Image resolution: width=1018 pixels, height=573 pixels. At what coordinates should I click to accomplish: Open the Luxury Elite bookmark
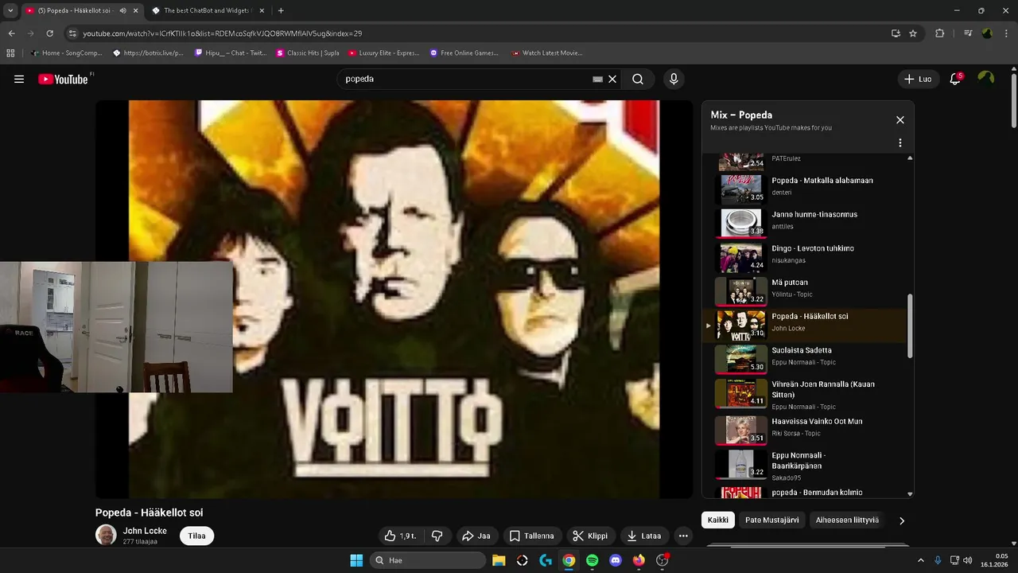point(384,53)
